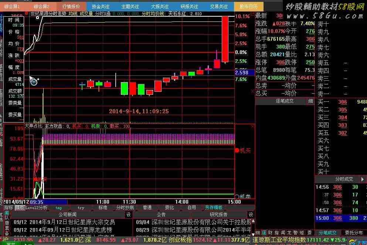Click the 设 button beside 公司新闻
This screenshot has height=245, width=367.
(129, 215)
